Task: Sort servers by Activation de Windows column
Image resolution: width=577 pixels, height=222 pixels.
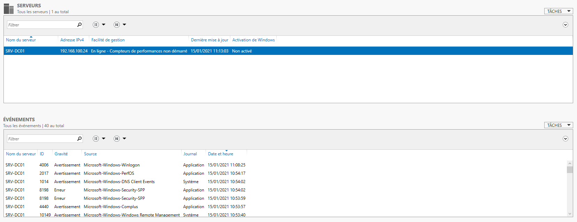Action: pos(253,40)
